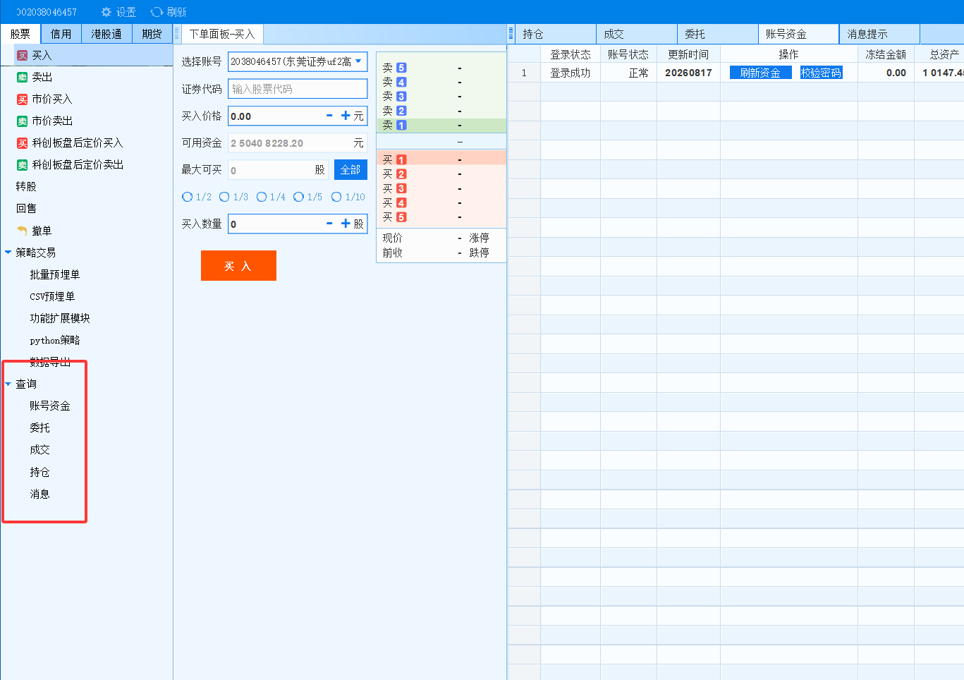Select the 卖 4 order book level

441,82
